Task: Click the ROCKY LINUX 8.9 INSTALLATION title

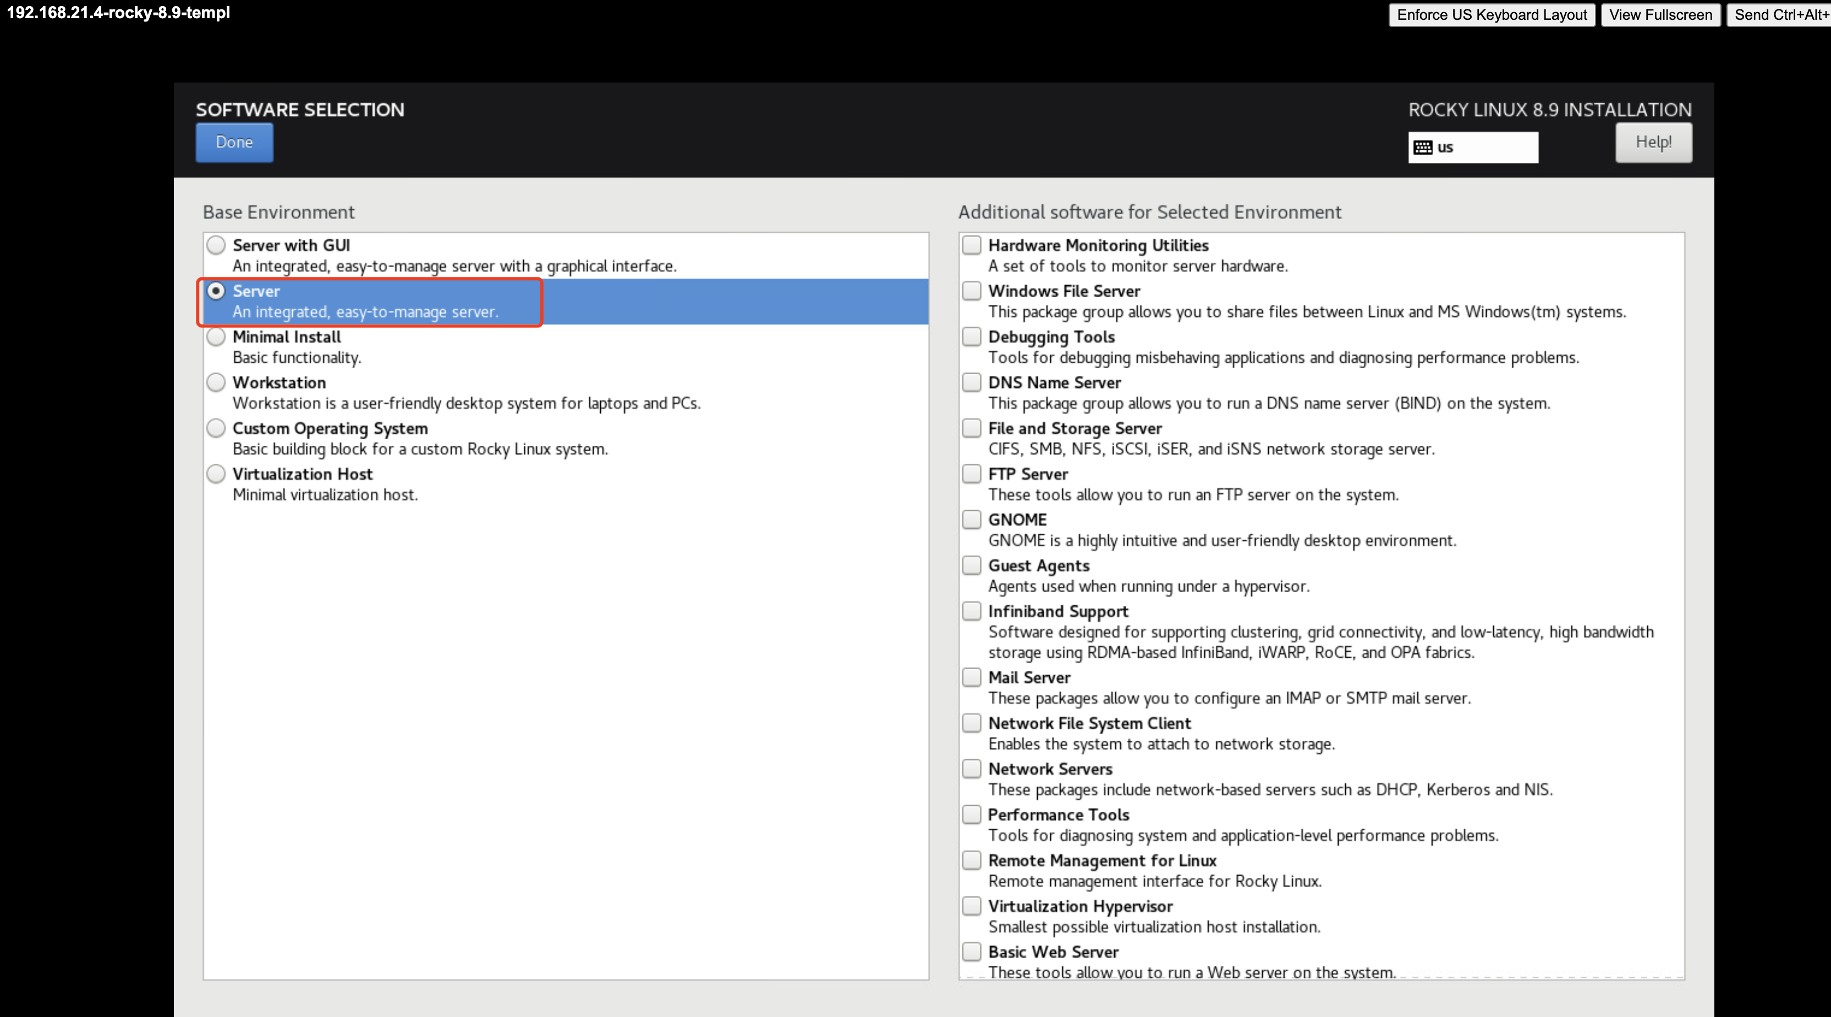Action: click(1549, 110)
